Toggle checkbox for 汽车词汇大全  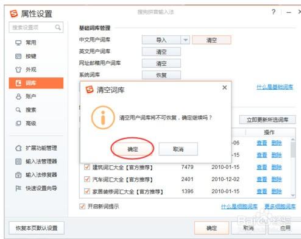87,179
